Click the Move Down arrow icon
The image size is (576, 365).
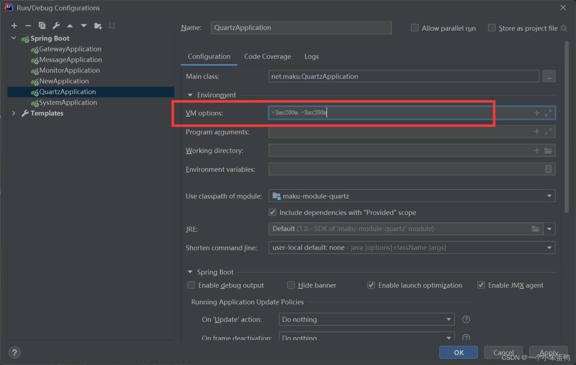(84, 26)
